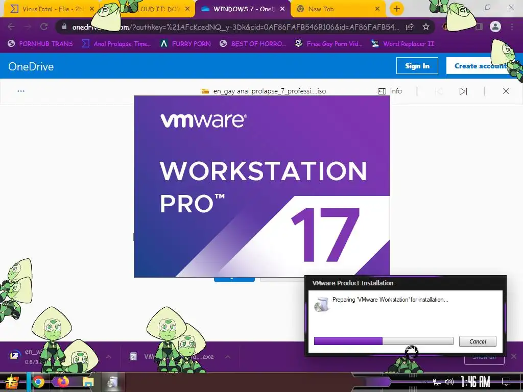Click the taskbar clock showing 1:46 AM
Viewport: 523px width, 392px height.
tap(476, 381)
